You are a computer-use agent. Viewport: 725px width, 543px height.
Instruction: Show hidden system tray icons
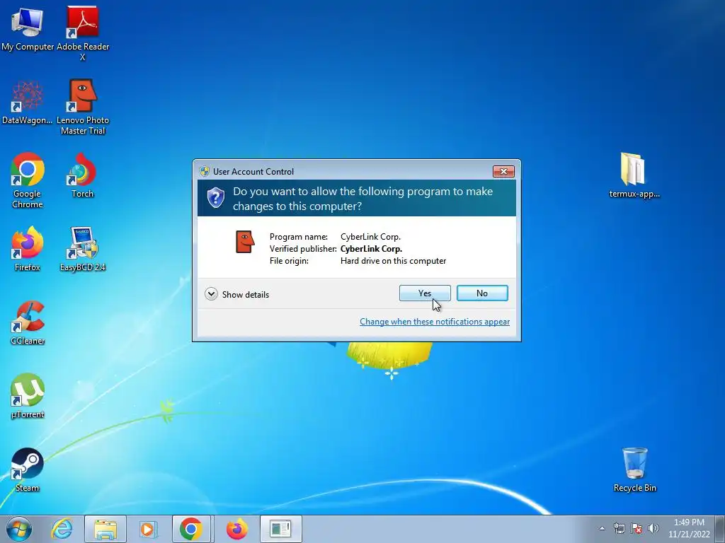point(602,528)
